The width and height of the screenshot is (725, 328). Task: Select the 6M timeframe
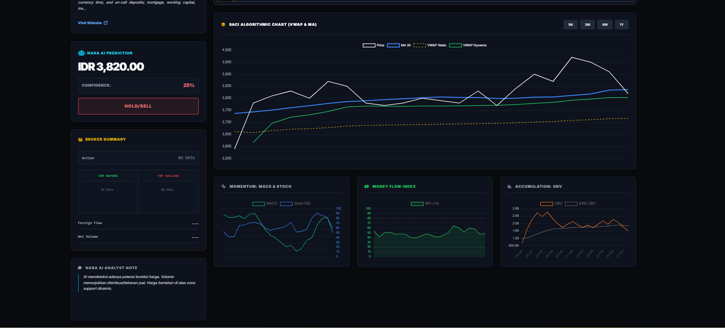tap(605, 25)
